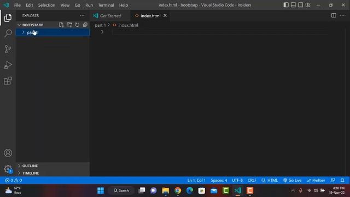Toggle primary side bar layout icon
This screenshot has height=197, width=350.
(286, 5)
